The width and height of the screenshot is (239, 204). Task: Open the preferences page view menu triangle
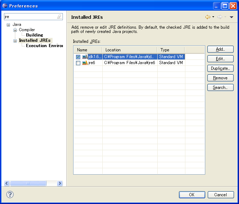(x=232, y=17)
